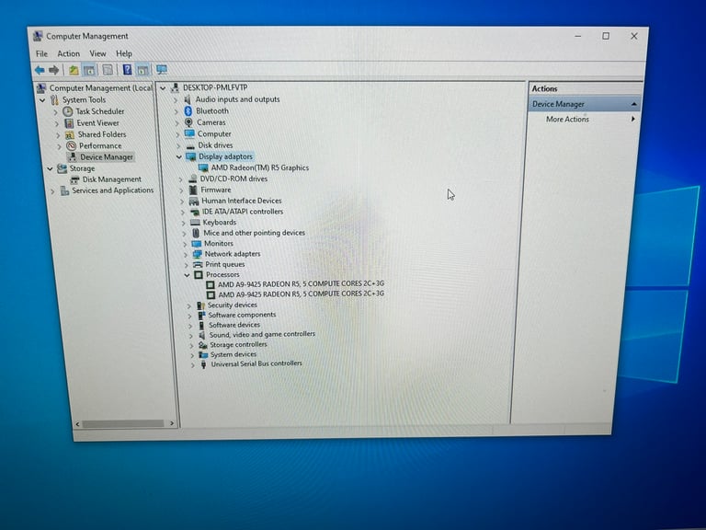Click the Firmware category icon
The image size is (706, 530).
(193, 190)
